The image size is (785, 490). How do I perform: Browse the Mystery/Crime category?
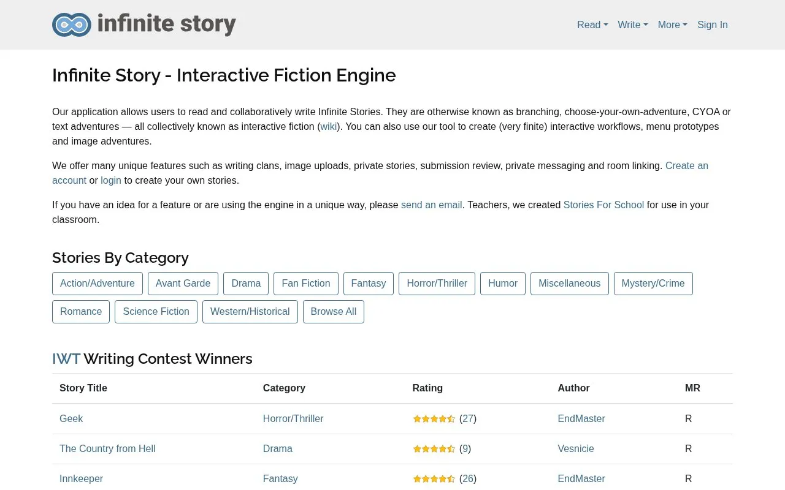point(653,284)
